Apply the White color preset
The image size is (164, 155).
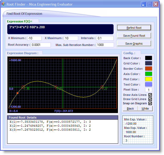click(145, 109)
